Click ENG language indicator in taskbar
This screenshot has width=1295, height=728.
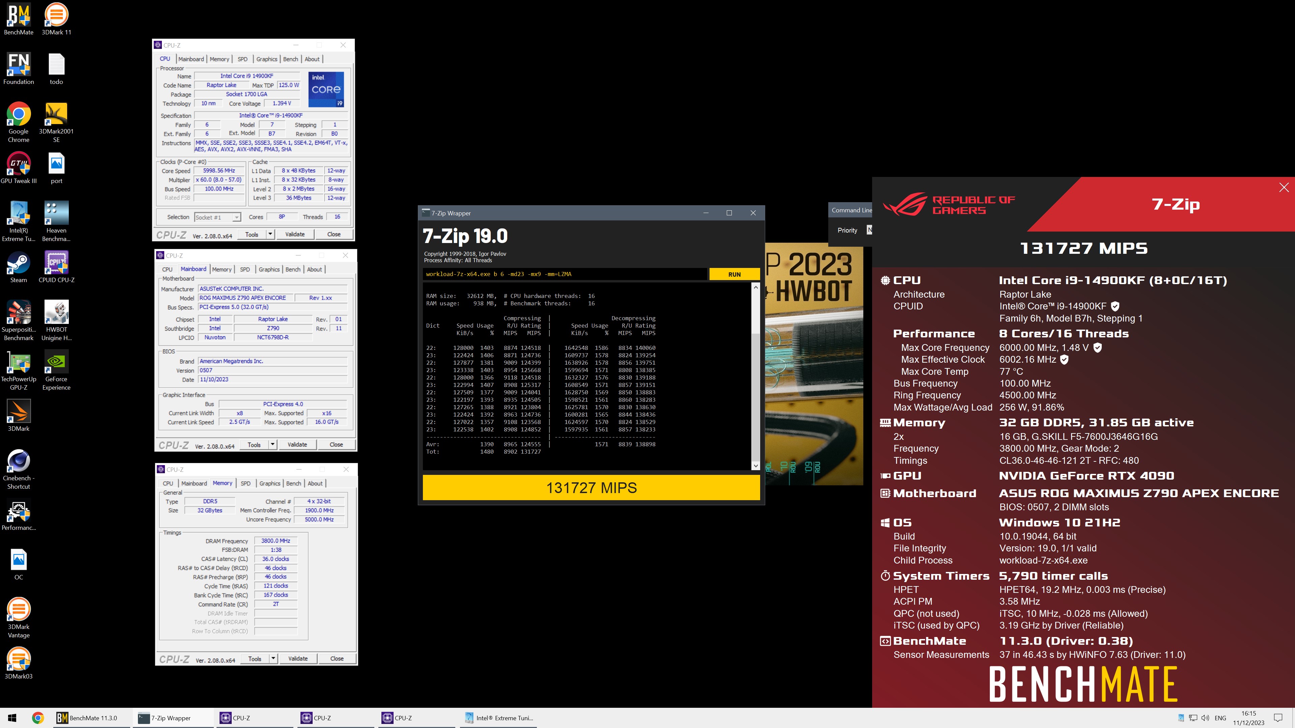(1220, 718)
